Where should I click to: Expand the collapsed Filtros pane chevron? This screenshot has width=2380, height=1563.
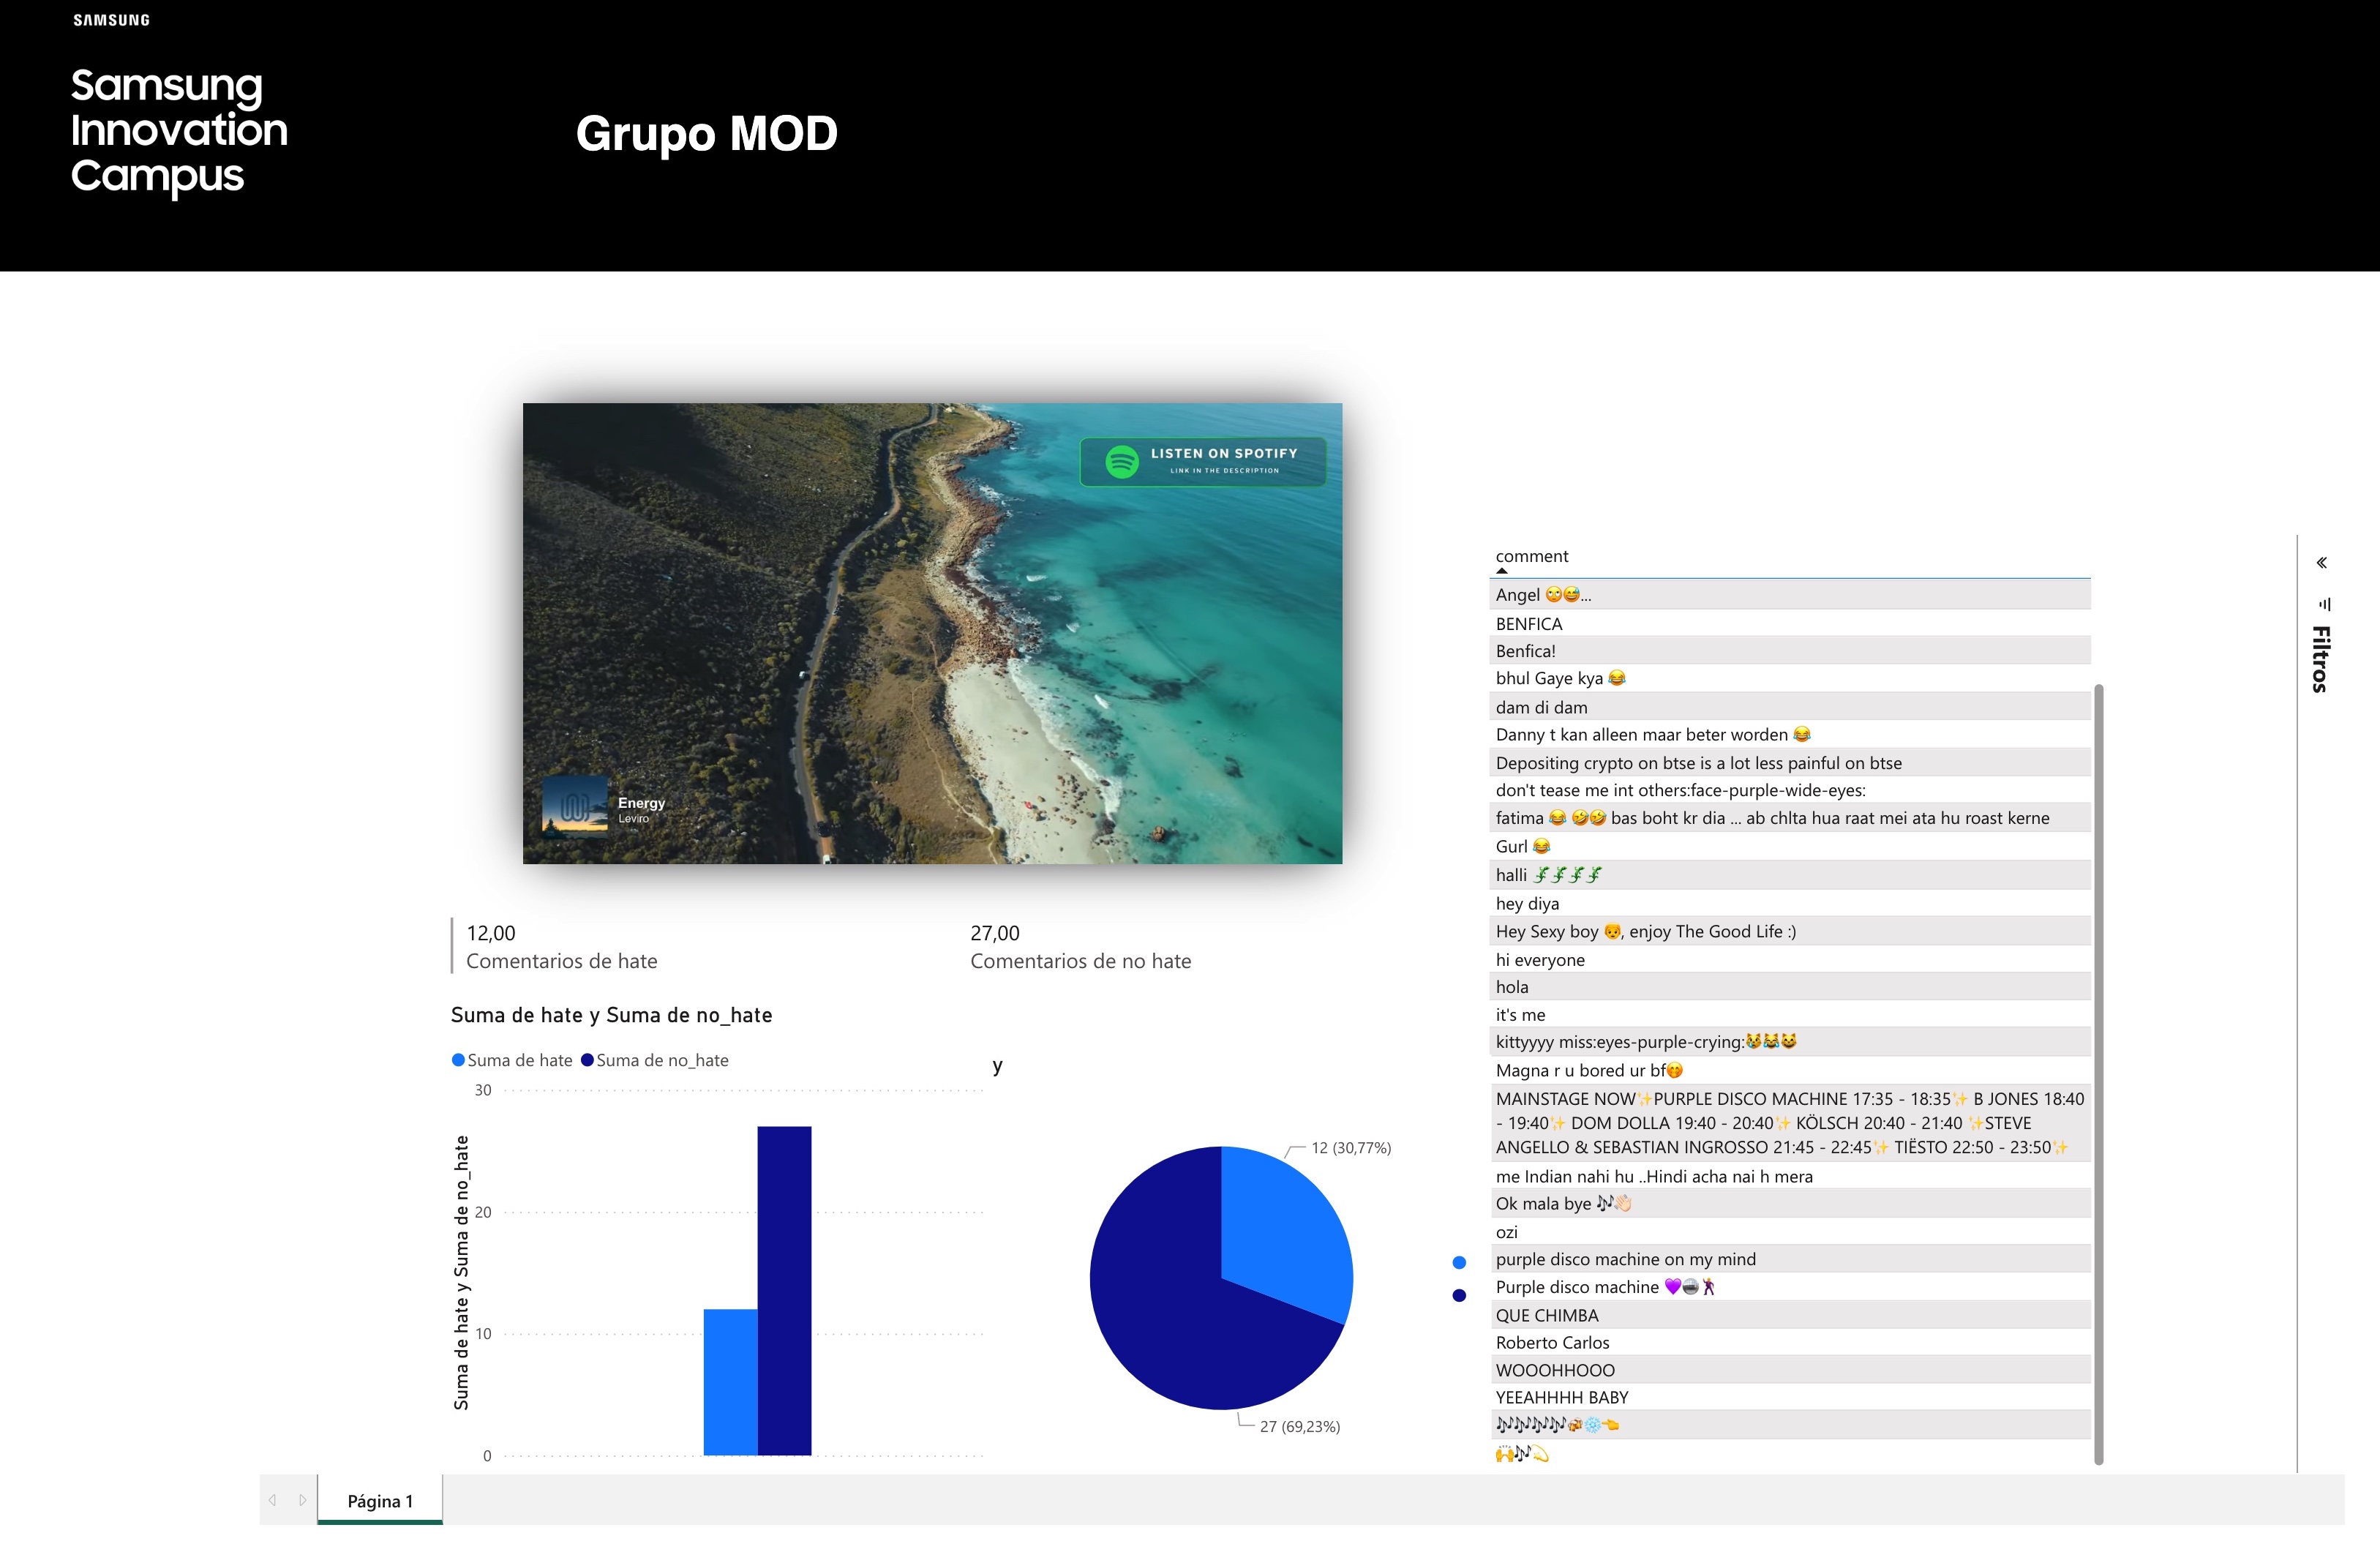pyautogui.click(x=2322, y=562)
